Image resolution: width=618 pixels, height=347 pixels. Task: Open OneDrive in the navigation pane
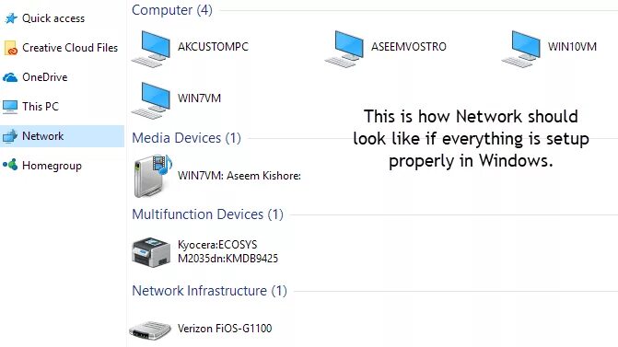pyautogui.click(x=36, y=77)
